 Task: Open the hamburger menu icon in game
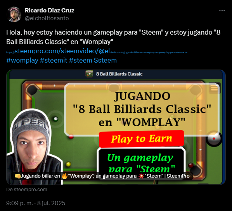pos(215,88)
